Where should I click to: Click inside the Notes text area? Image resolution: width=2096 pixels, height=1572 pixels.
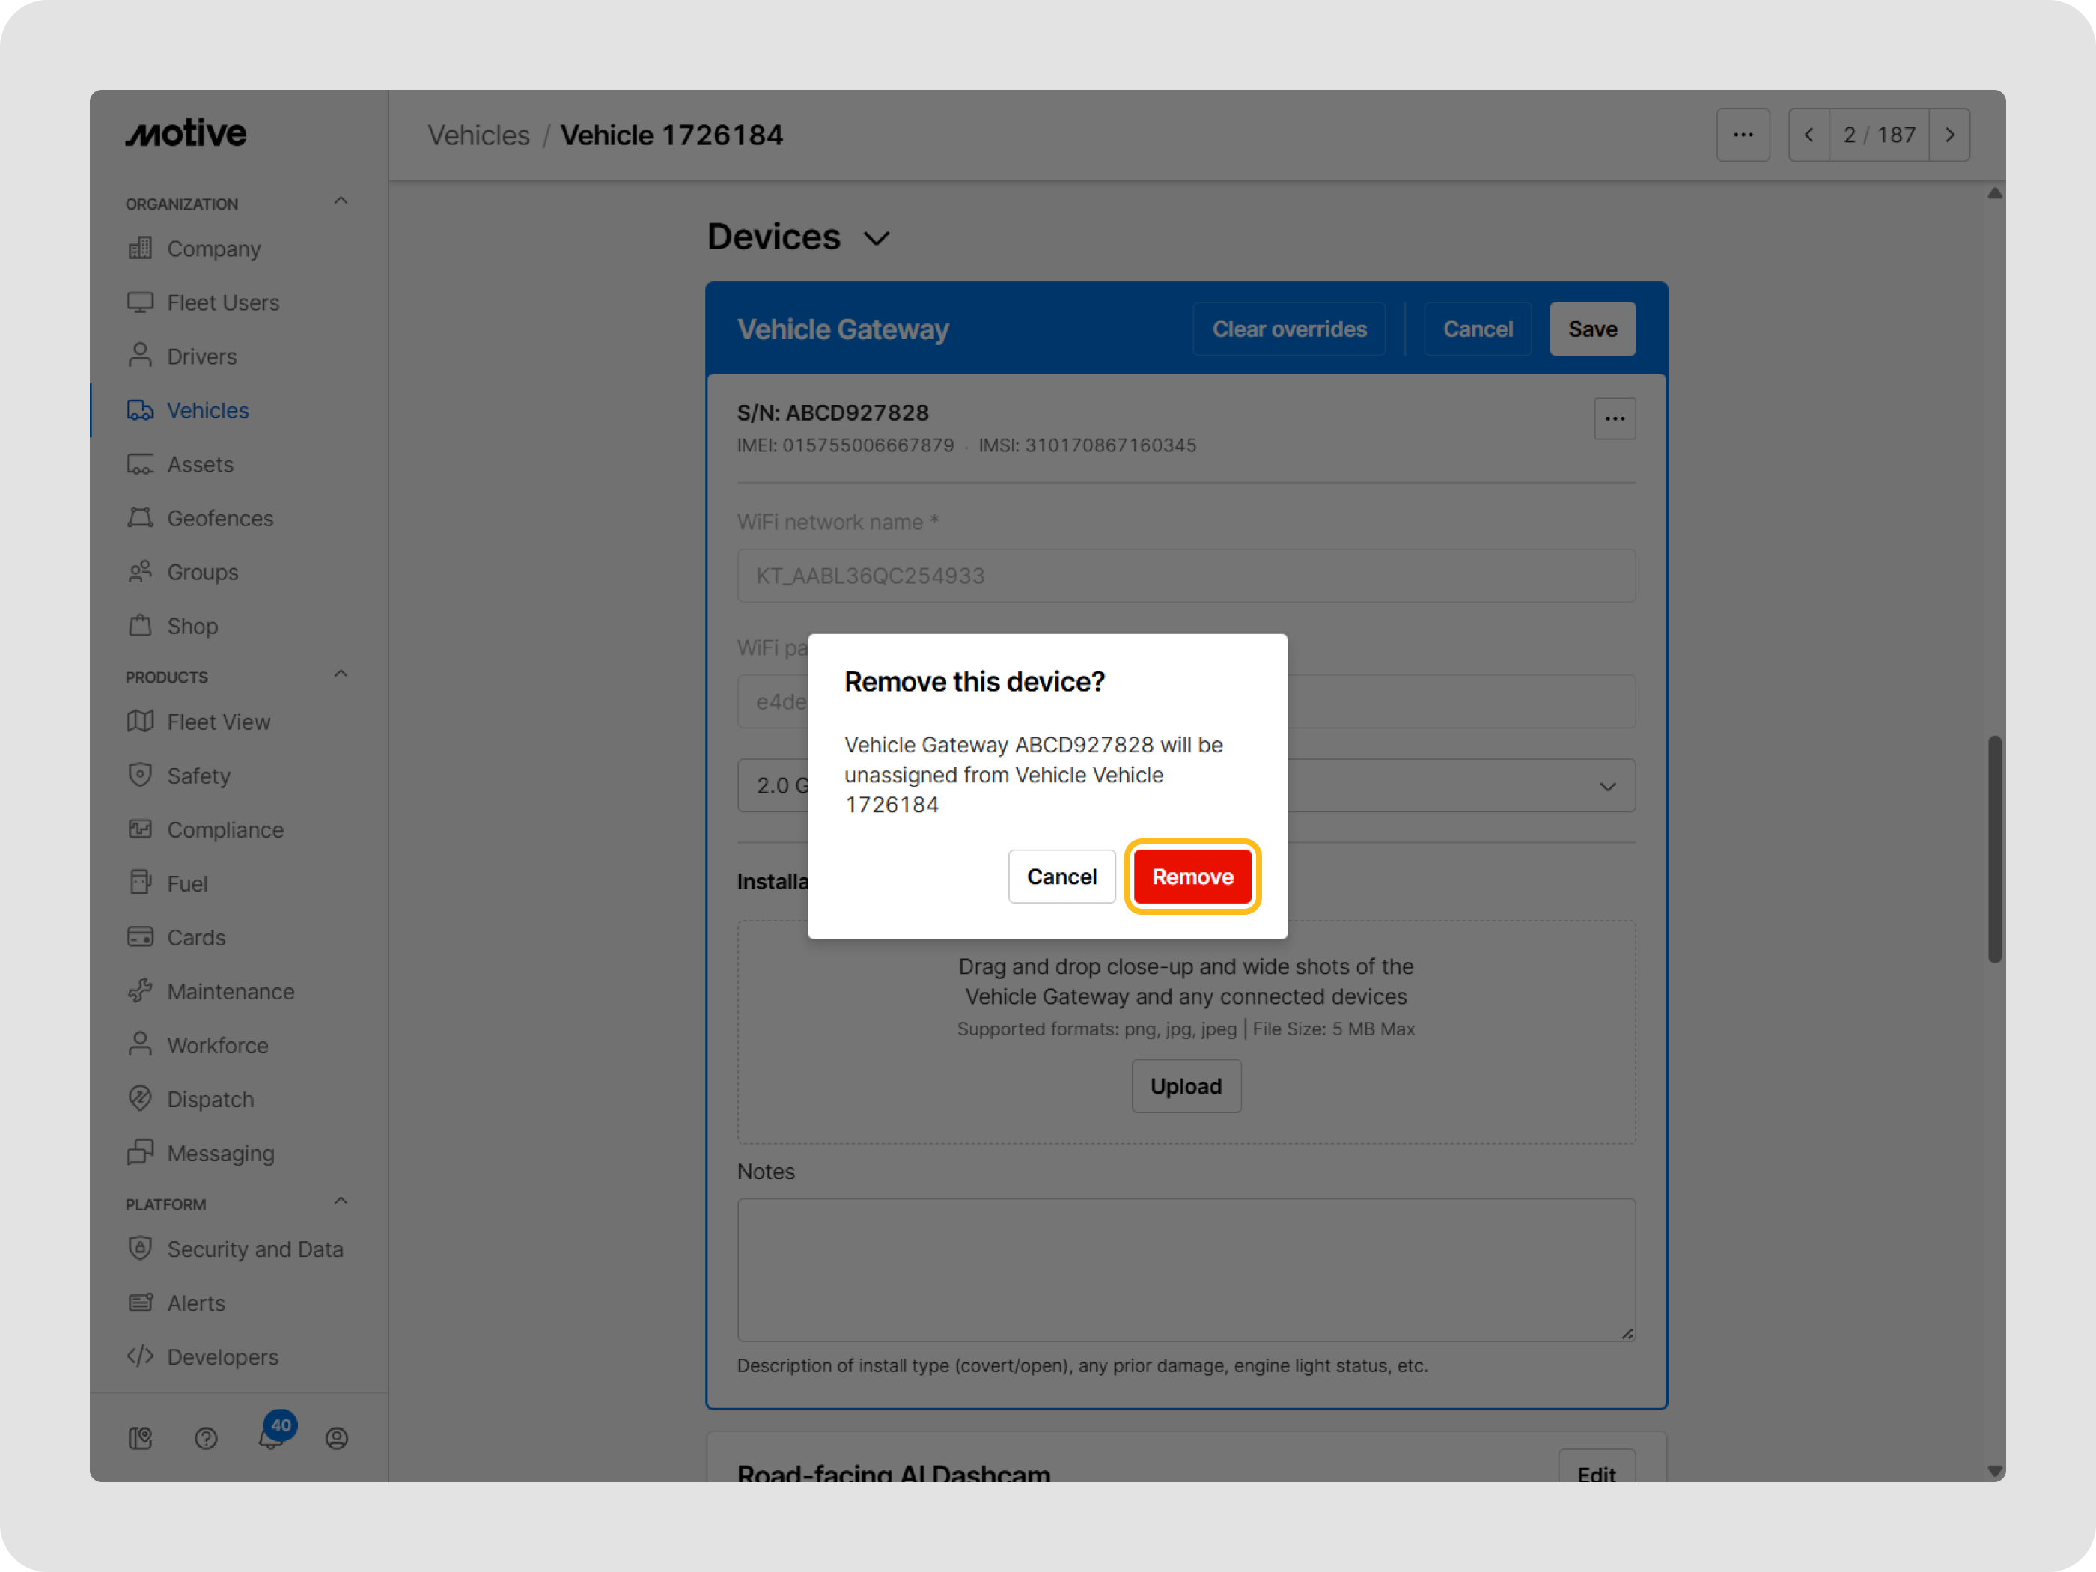(x=1186, y=1270)
